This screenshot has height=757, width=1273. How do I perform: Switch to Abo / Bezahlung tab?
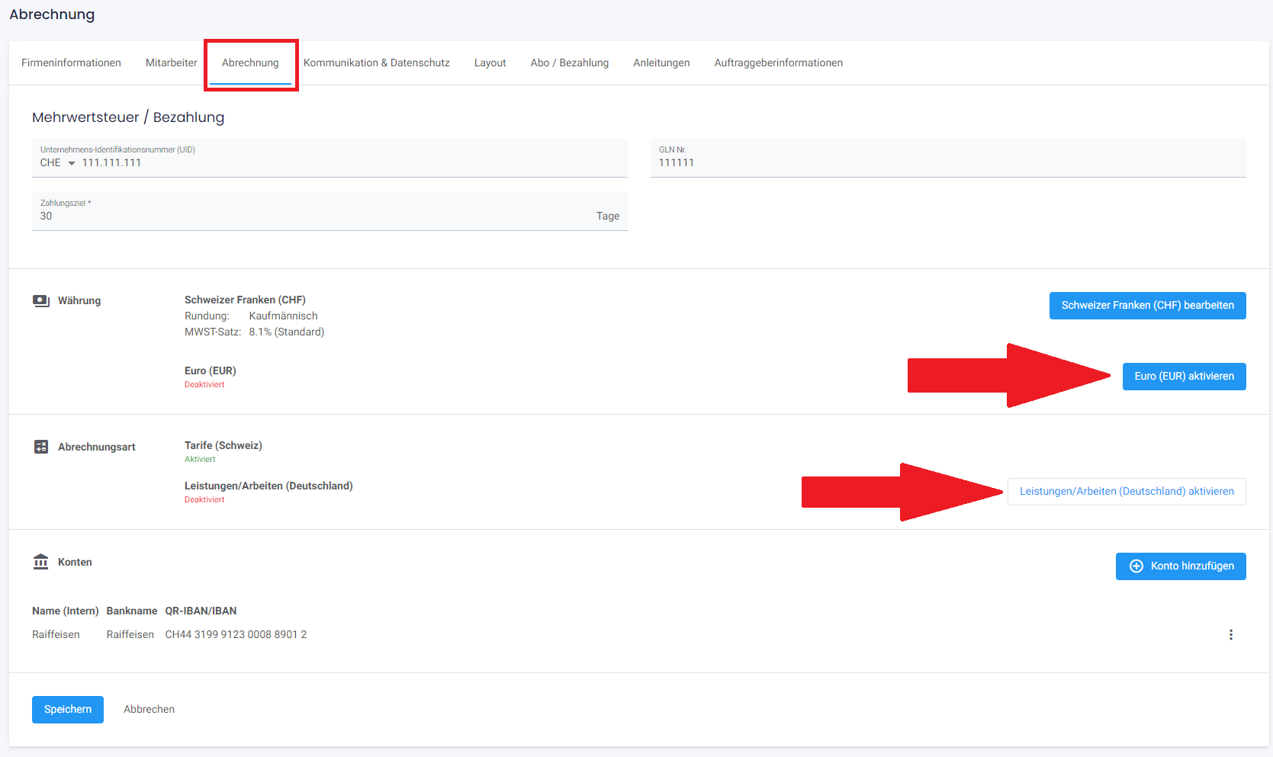pos(569,63)
